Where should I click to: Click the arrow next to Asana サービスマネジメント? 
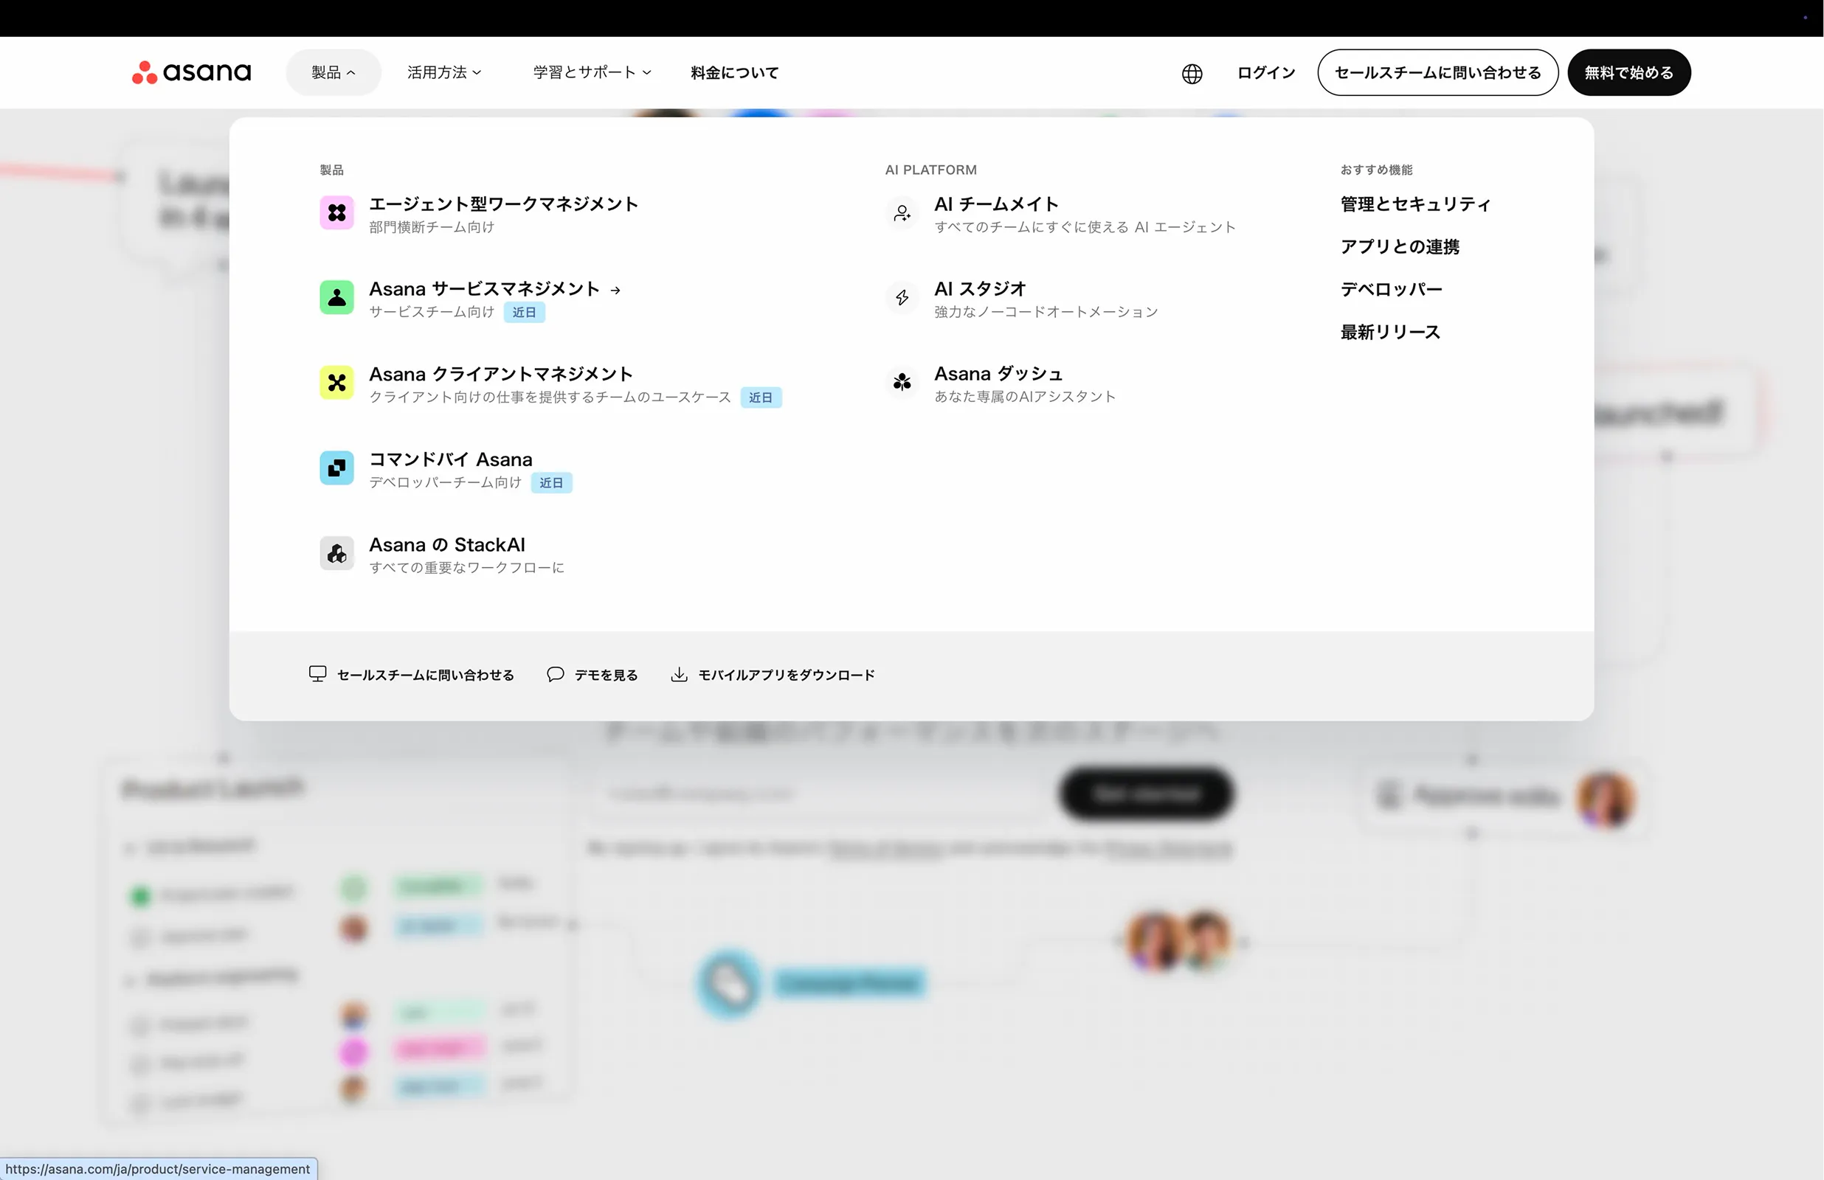pyautogui.click(x=615, y=291)
